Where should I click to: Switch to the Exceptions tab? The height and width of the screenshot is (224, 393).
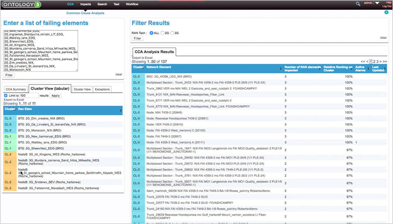[102, 89]
